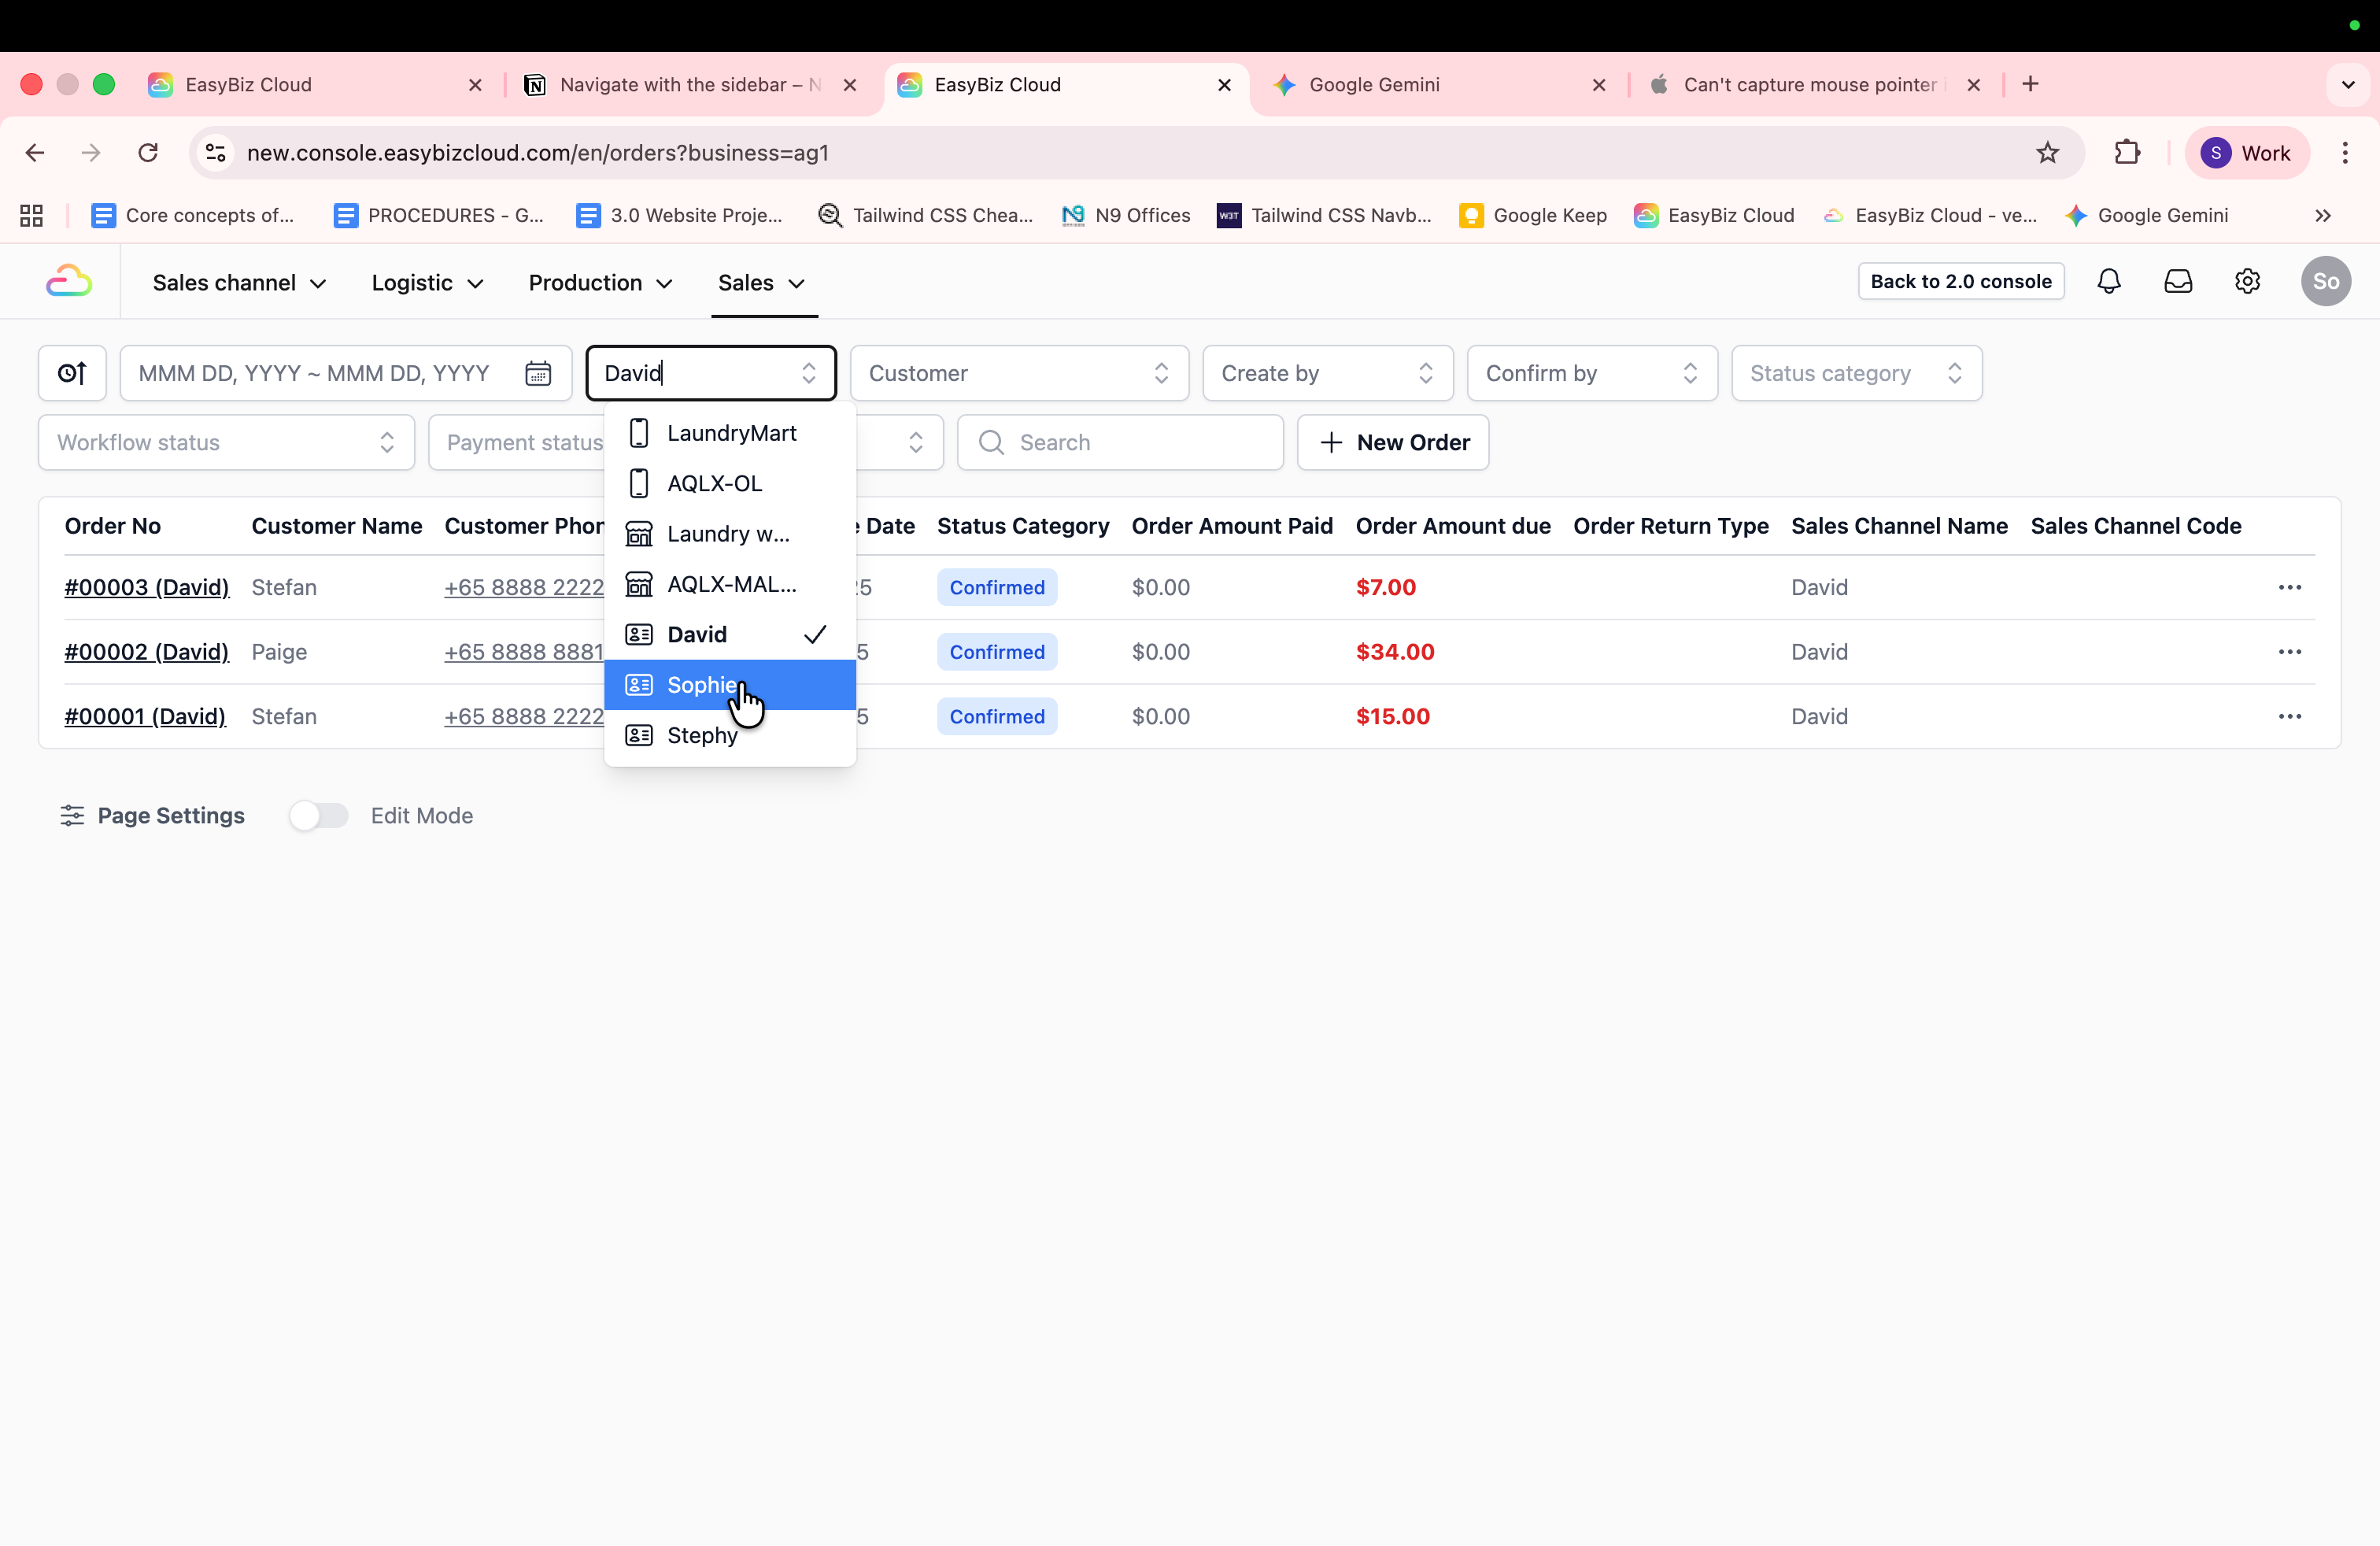
Task: Toggle the Edit Mode switch
Action: coord(319,816)
